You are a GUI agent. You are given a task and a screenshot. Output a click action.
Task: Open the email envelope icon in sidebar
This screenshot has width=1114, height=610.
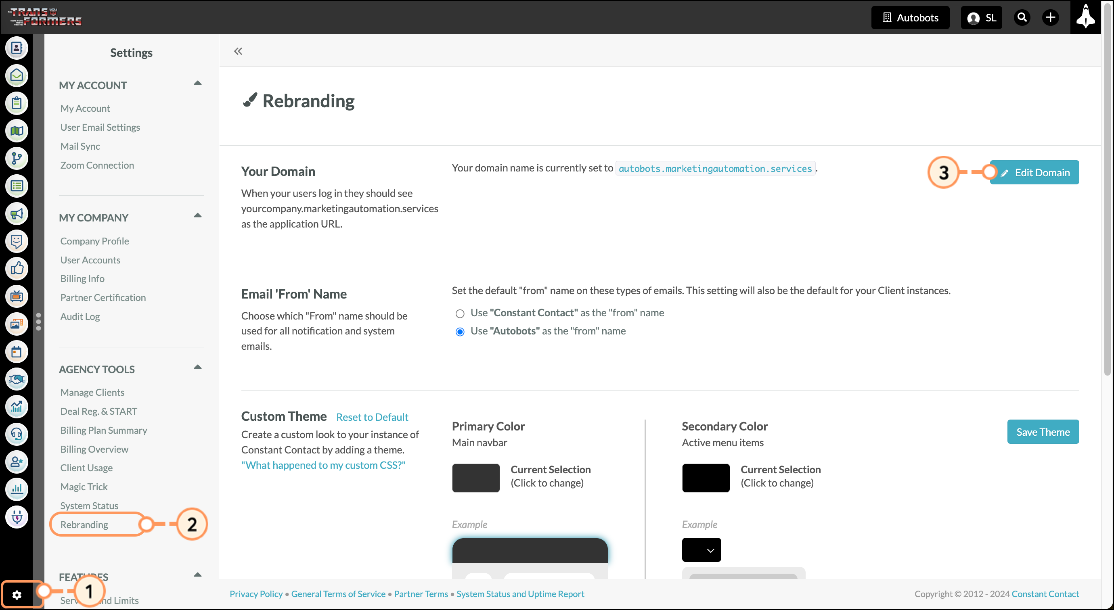pyautogui.click(x=17, y=76)
